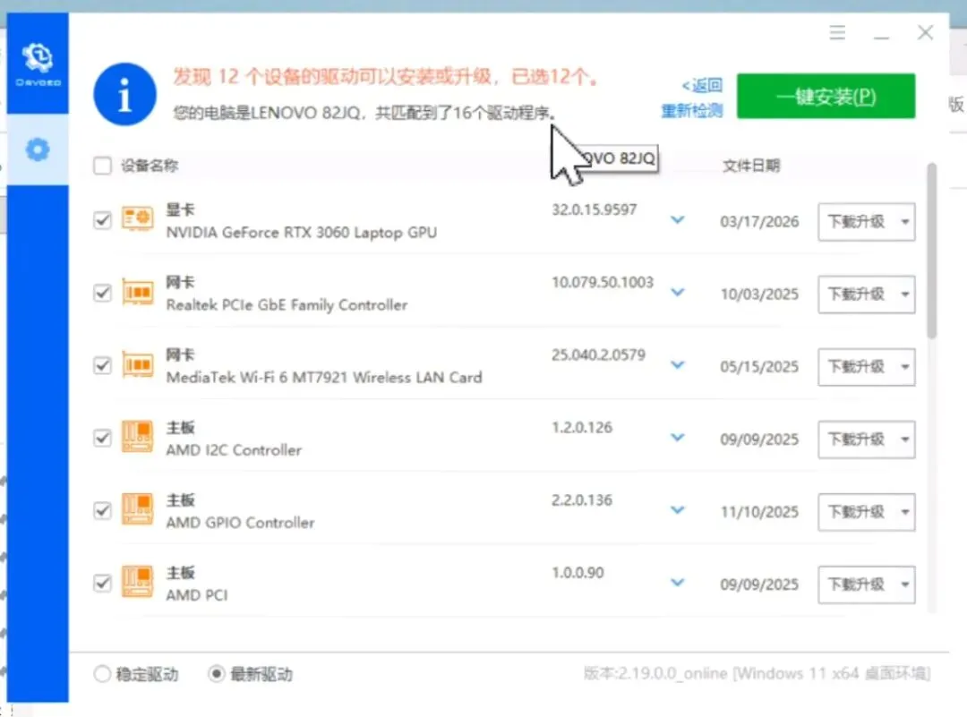Open dropdown arrow on NVIDIA 下载升级 button
The width and height of the screenshot is (967, 717).
click(904, 222)
